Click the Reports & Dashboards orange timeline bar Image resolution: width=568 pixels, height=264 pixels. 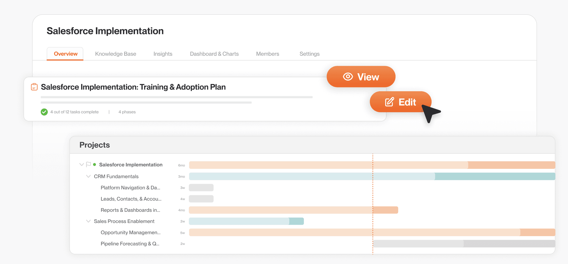click(x=294, y=210)
